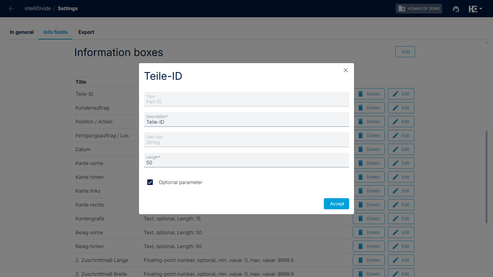
Task: Delete the 2. Zuschnittmaß Länge row
Action: pyautogui.click(x=369, y=260)
